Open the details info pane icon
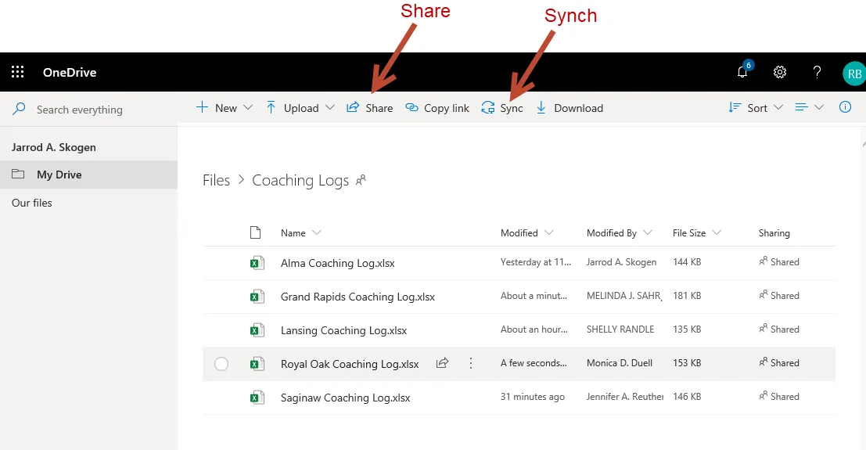Image resolution: width=866 pixels, height=450 pixels. click(x=845, y=108)
